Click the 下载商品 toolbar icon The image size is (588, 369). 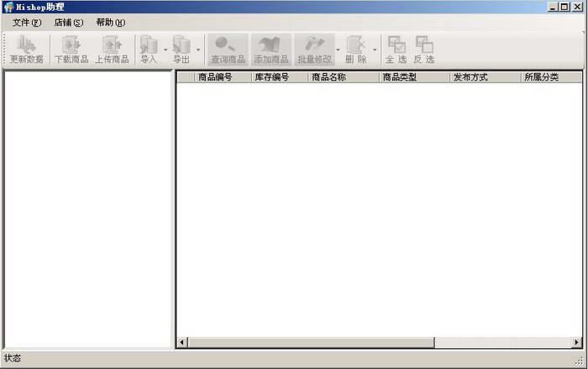click(71, 50)
